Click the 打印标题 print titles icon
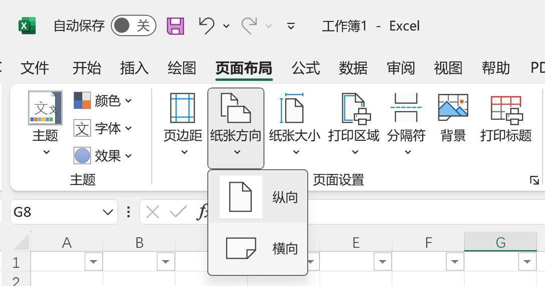 [x=506, y=110]
